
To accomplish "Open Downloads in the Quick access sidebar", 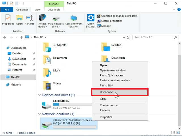I will pos(17,59).
